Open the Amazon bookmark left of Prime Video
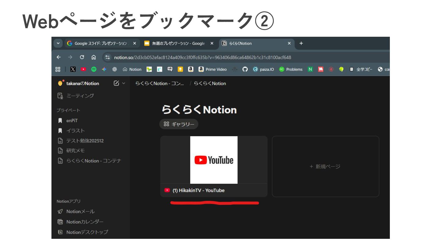Image resolution: width=441 pixels, height=248 pixels. (191, 70)
